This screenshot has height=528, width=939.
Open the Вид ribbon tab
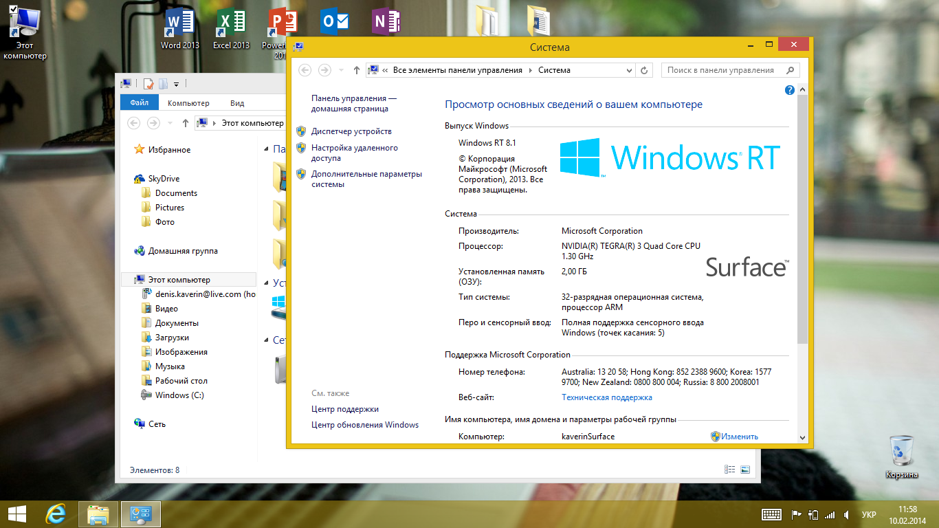237,103
